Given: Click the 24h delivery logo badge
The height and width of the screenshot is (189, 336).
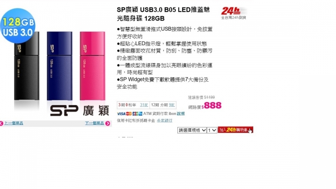Looking at the screenshot, I should (x=234, y=13).
